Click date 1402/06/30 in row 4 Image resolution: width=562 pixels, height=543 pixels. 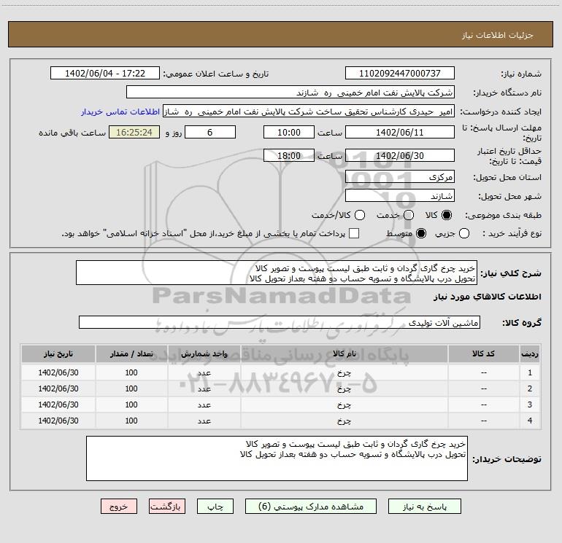tap(58, 421)
